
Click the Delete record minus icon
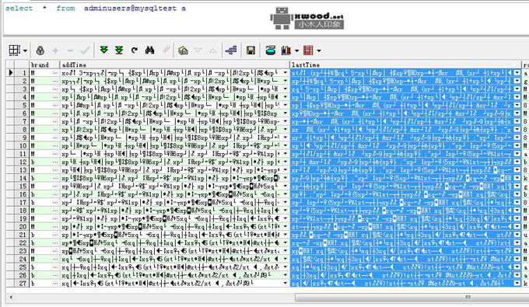tap(70, 51)
